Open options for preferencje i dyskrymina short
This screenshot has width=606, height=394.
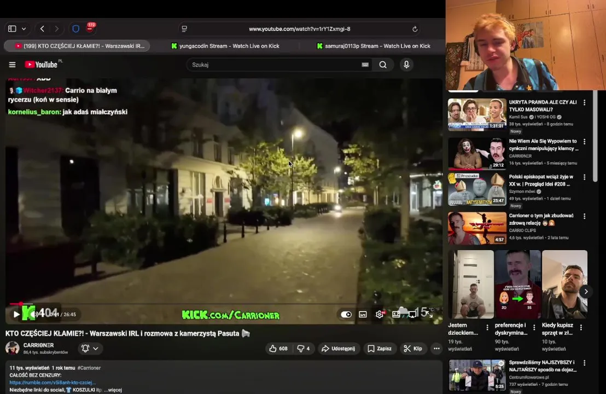tap(534, 327)
